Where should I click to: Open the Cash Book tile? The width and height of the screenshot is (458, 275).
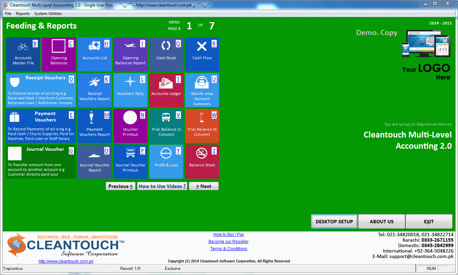click(166, 54)
